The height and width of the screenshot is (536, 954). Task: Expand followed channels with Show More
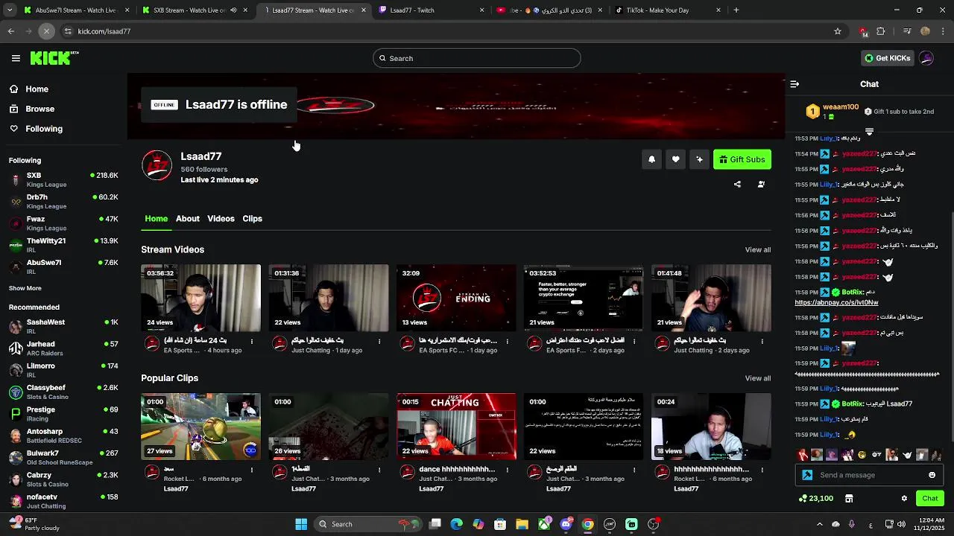[x=25, y=288]
